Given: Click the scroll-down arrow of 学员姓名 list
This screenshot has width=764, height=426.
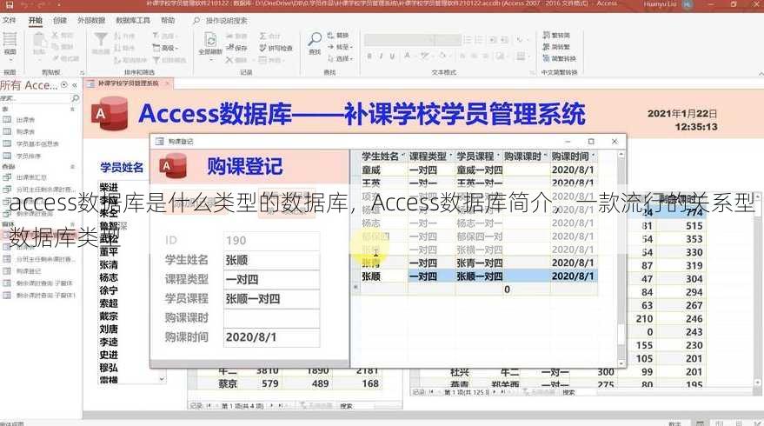Looking at the screenshot, I should (162, 378).
